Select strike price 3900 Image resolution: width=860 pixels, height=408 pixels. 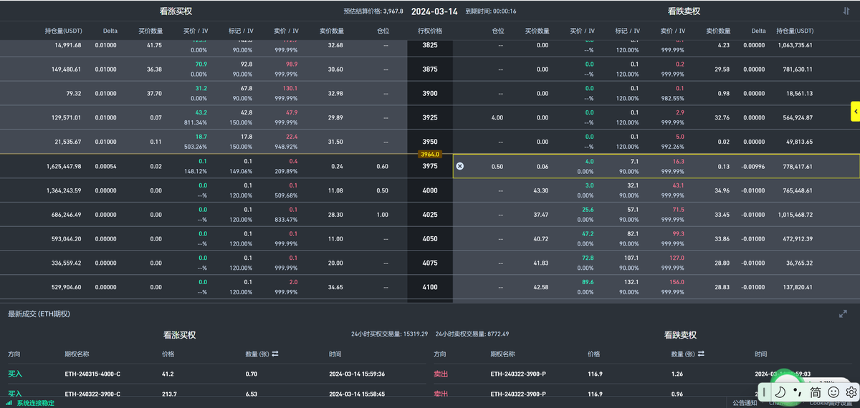(430, 94)
